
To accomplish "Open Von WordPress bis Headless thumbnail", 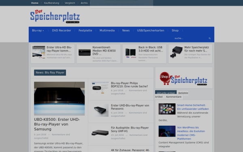I will coord(167,131).
